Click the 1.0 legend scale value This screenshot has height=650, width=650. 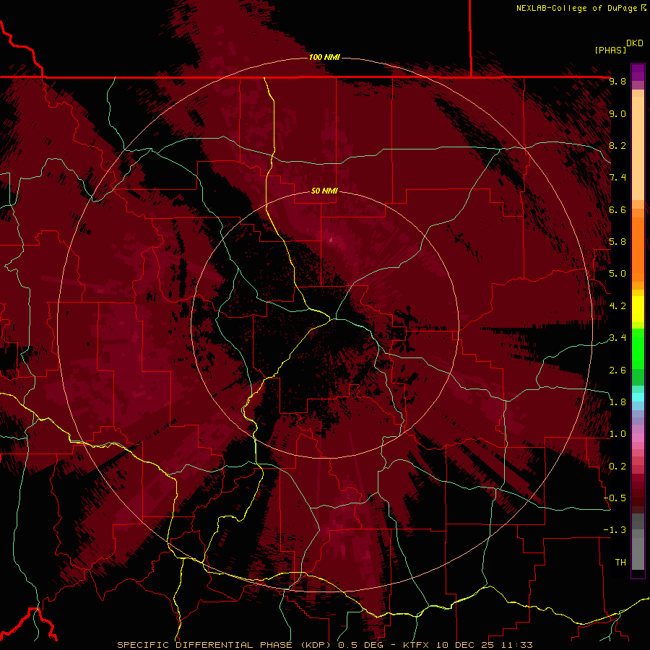[x=617, y=434]
